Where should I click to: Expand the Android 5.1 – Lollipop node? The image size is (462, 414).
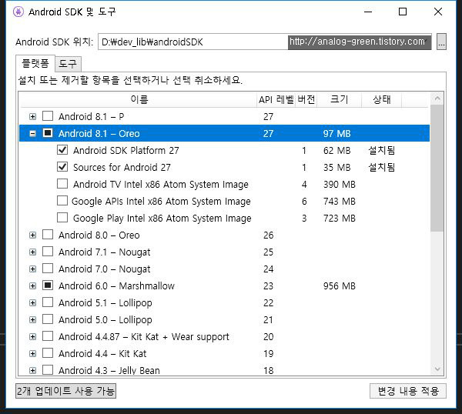[x=32, y=303]
